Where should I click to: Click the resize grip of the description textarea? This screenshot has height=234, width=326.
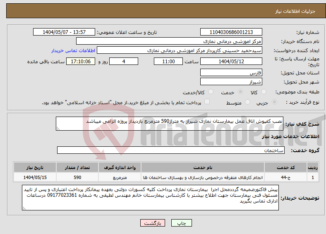58,129
